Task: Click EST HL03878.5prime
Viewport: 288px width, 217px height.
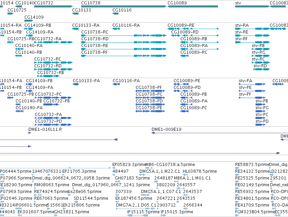Action: click(185, 175)
